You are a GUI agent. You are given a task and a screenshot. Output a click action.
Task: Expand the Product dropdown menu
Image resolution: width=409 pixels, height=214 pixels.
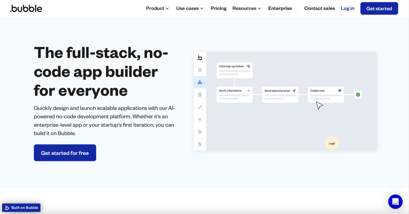point(157,8)
